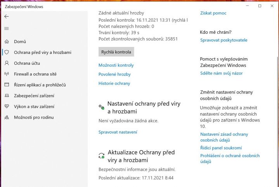The height and width of the screenshot is (187, 279).
Task: Start a scan with Rychlá kontrola
Action: (116, 52)
